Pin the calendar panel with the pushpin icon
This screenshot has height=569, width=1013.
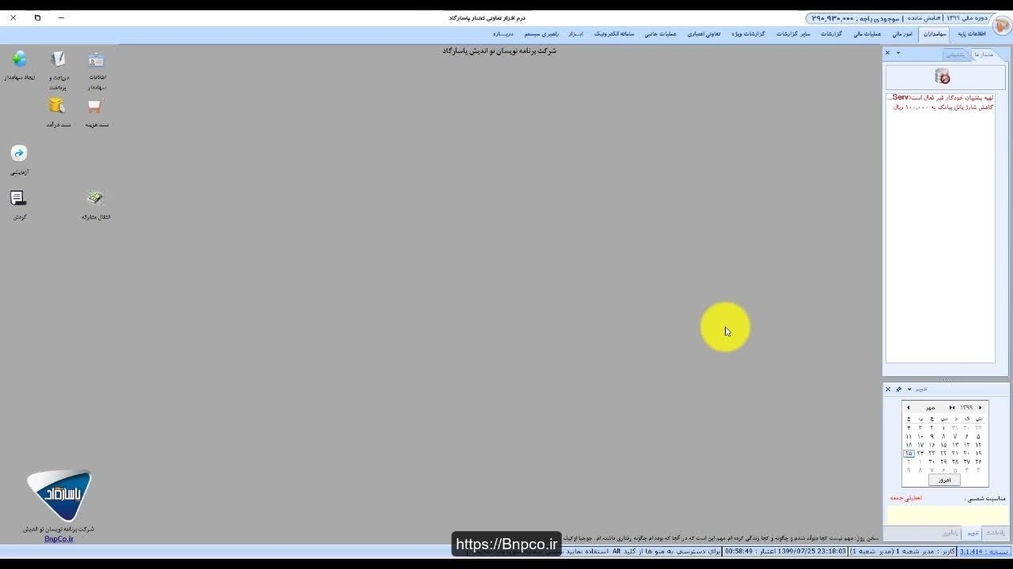pyautogui.click(x=898, y=389)
